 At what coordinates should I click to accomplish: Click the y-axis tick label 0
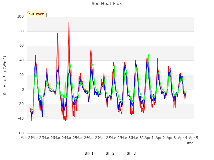coord(23,89)
